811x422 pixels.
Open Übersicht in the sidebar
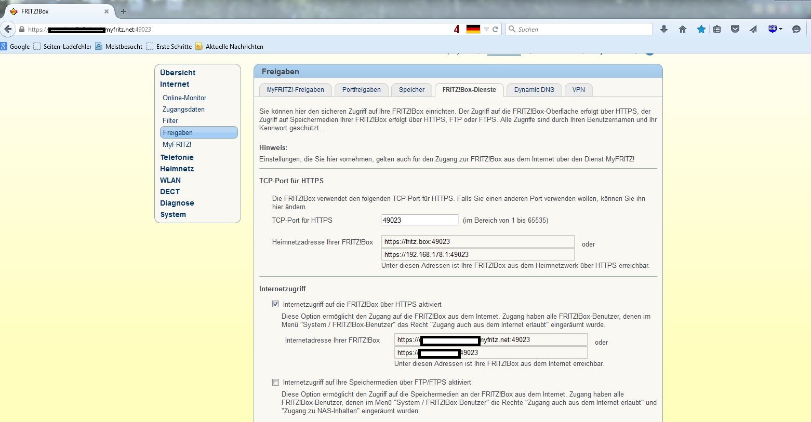pyautogui.click(x=178, y=73)
